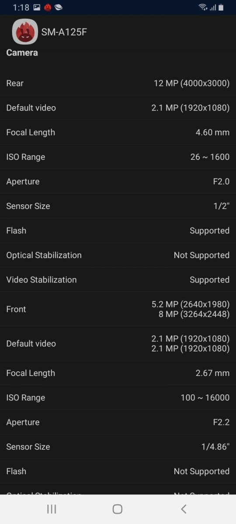Tap the Sensor Size 1/2" row
Image resolution: width=236 pixels, height=524 pixels.
point(118,206)
